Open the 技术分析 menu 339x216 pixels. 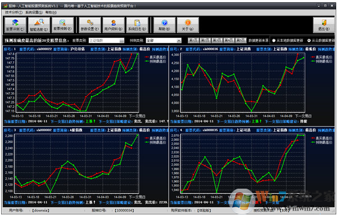point(13,12)
